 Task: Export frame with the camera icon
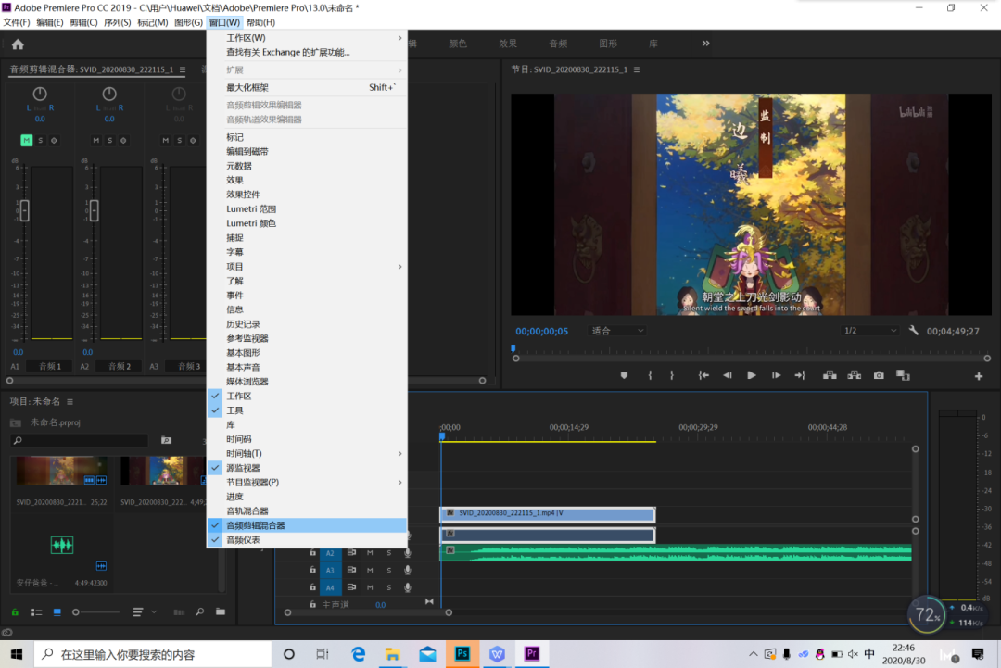[879, 375]
